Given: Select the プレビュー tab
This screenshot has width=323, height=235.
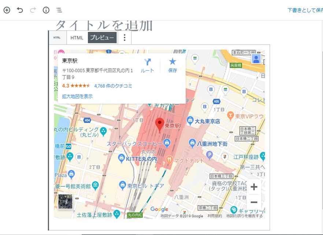Looking at the screenshot, I should [102, 37].
